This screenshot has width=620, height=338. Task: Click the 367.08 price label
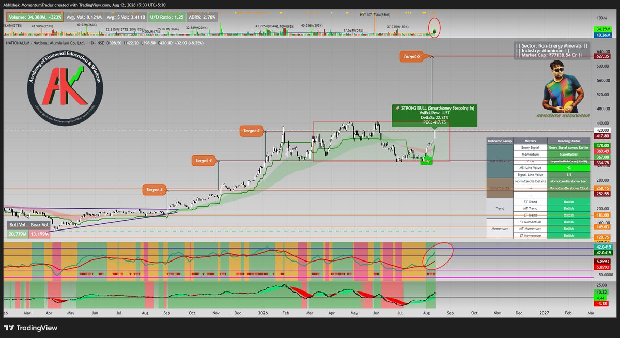point(603,157)
